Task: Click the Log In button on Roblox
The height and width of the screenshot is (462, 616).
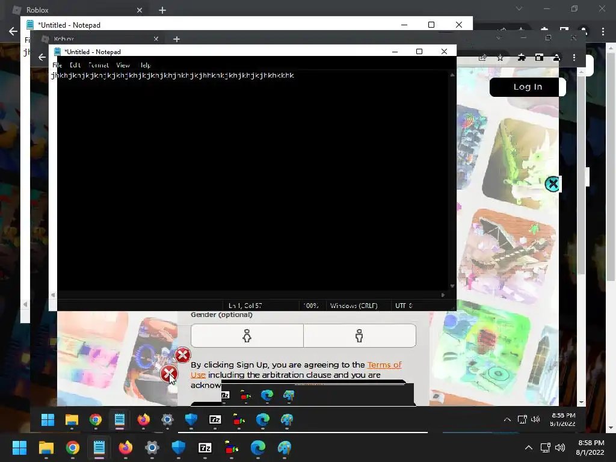Action: pos(528,87)
